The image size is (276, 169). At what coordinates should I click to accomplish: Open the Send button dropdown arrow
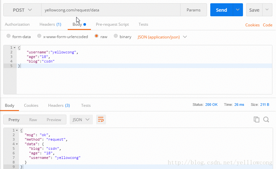238,10
